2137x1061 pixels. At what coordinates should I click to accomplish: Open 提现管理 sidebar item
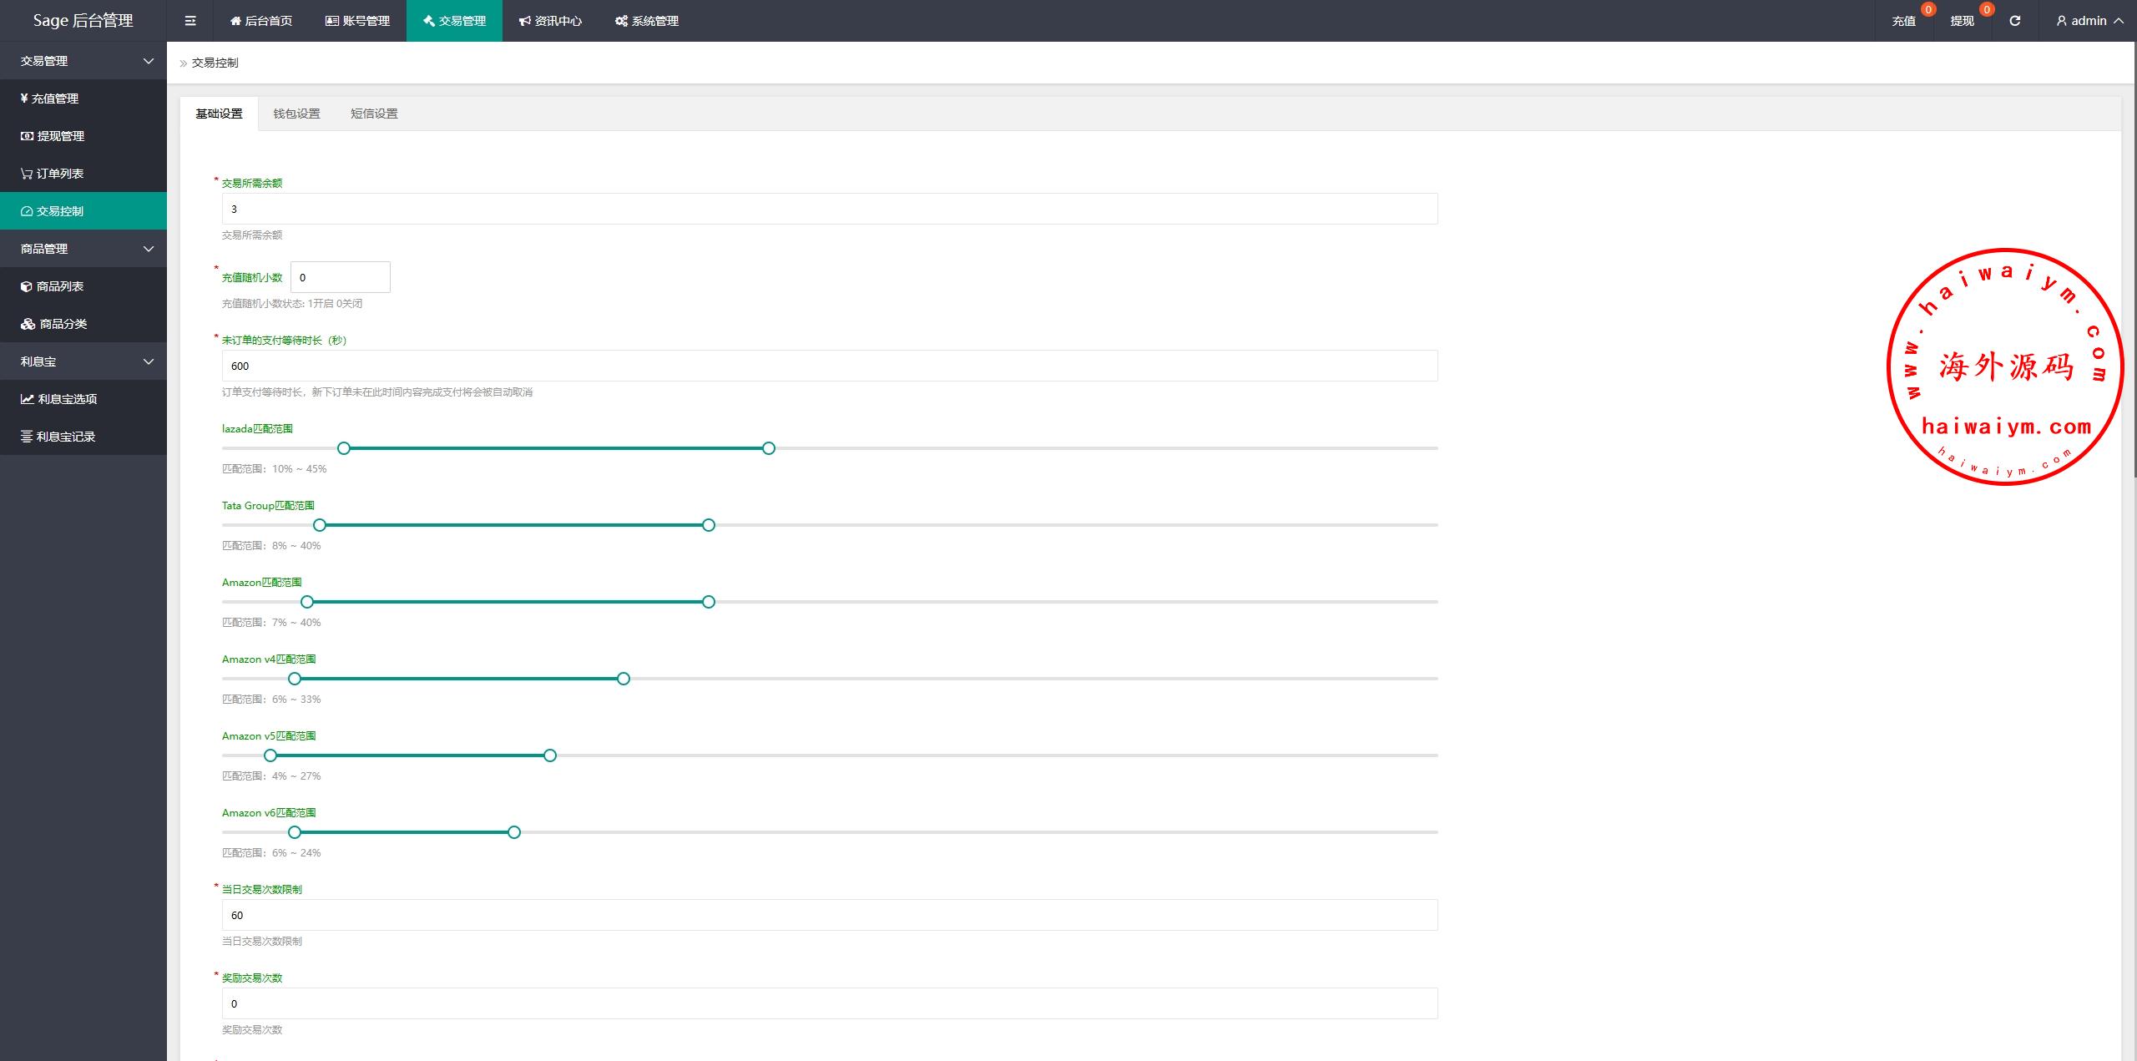pyautogui.click(x=53, y=136)
